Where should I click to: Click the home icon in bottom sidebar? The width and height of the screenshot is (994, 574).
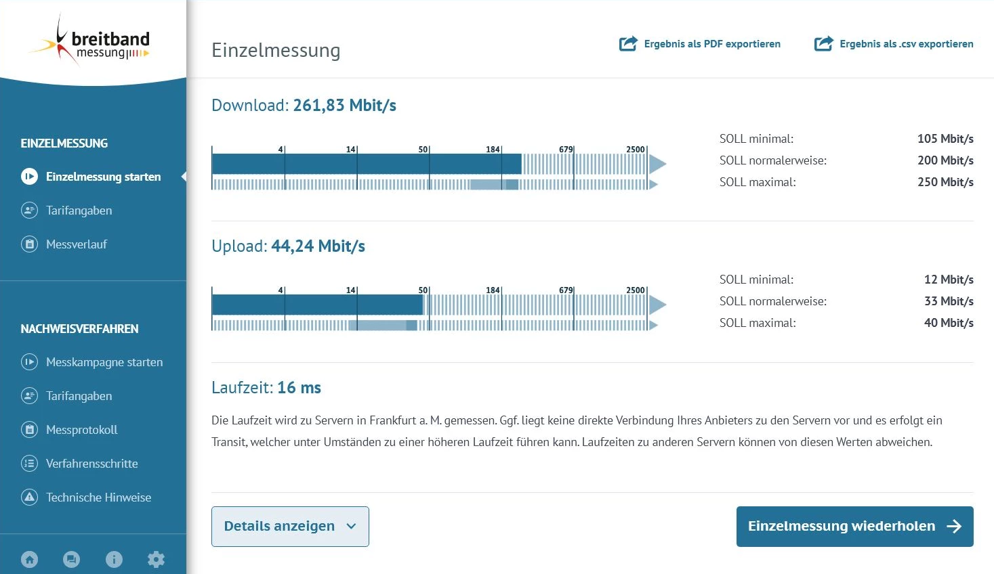29,559
